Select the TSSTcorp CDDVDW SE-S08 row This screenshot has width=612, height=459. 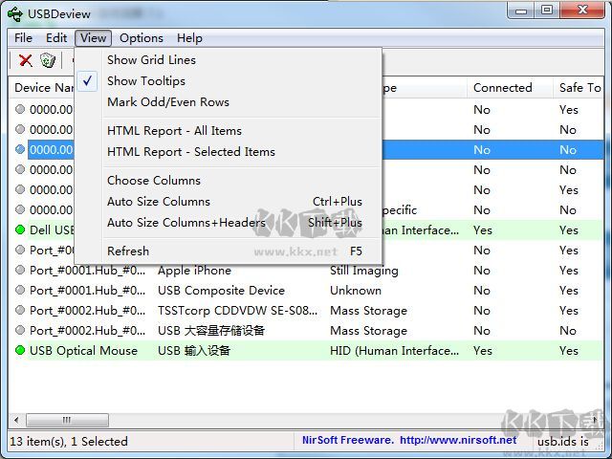[x=306, y=310]
